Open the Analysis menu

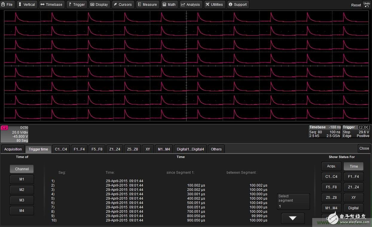click(x=190, y=4)
